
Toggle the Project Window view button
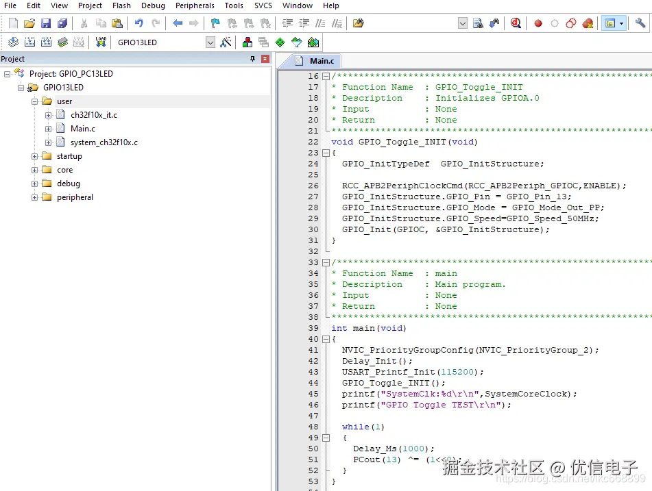pyautogui.click(x=610, y=23)
